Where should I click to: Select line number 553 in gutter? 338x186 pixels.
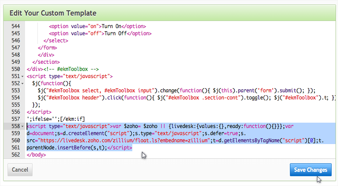(x=16, y=91)
